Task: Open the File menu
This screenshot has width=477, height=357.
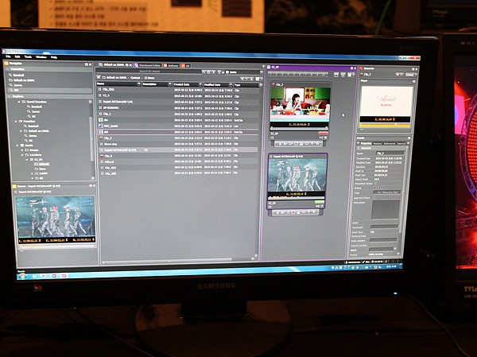Action: (8, 56)
